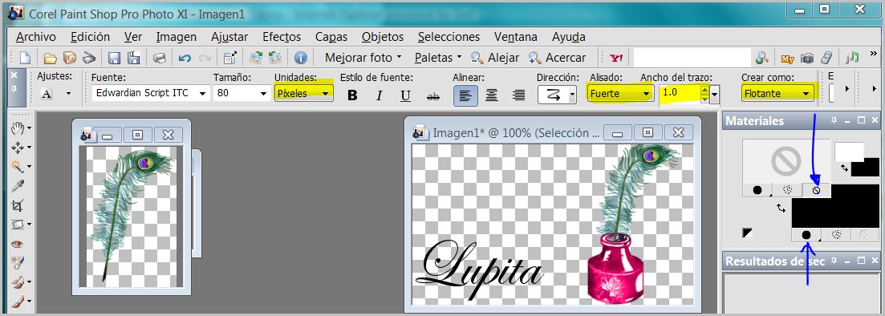Screen dimensions: 885x316
Task: Open the Edición menu
Action: [x=91, y=37]
